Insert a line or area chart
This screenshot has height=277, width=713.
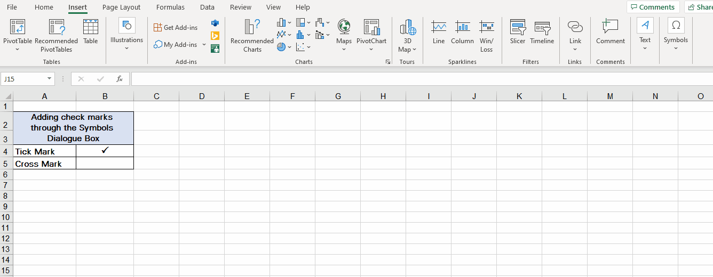pyautogui.click(x=281, y=35)
